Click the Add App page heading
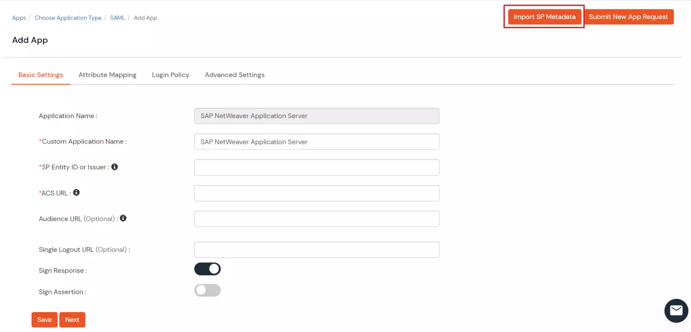The image size is (691, 332). point(30,40)
